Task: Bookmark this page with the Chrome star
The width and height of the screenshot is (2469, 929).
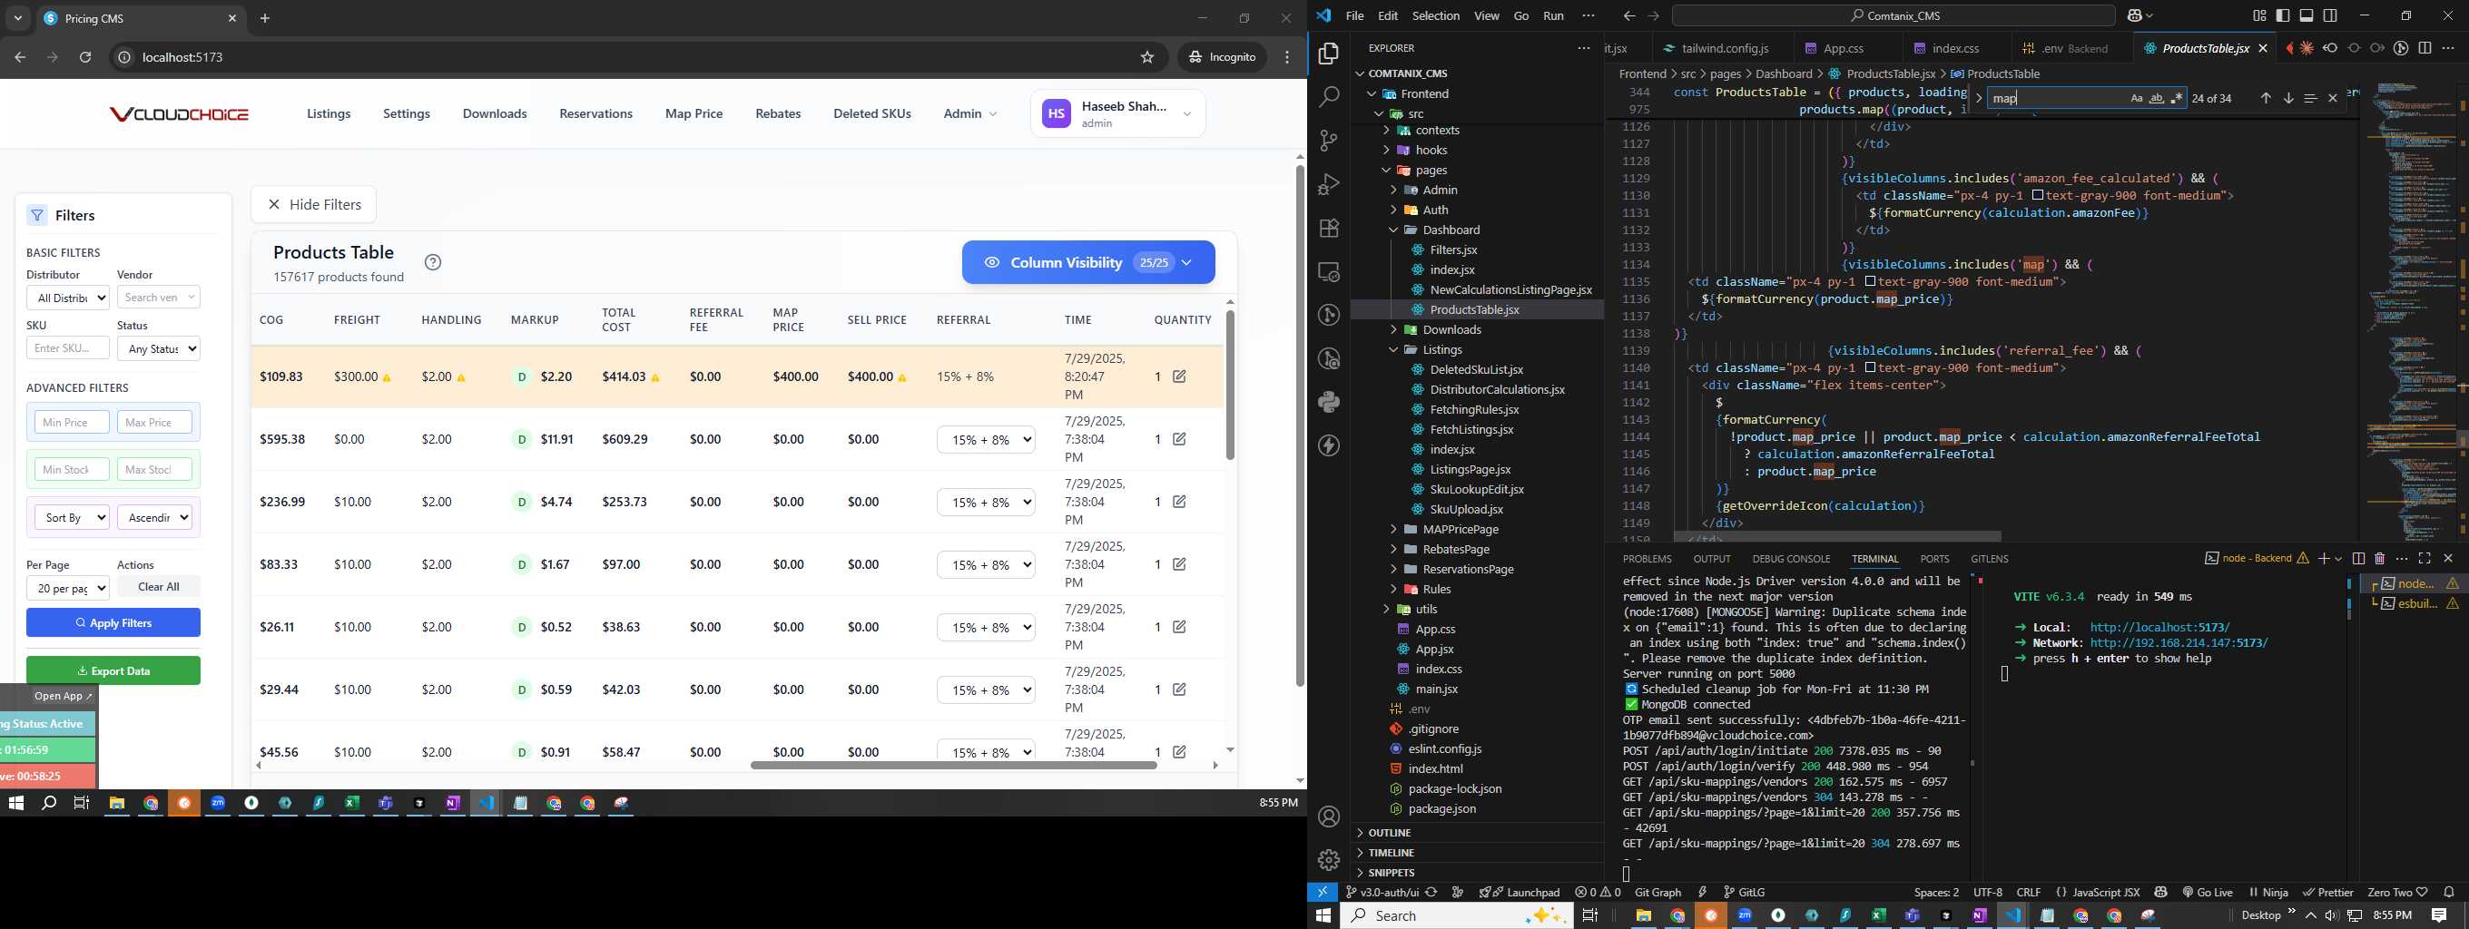Action: click(1147, 57)
